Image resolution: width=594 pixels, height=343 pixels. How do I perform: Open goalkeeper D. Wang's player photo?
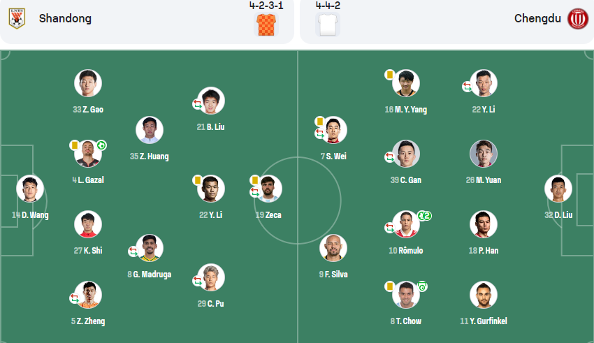coord(30,189)
